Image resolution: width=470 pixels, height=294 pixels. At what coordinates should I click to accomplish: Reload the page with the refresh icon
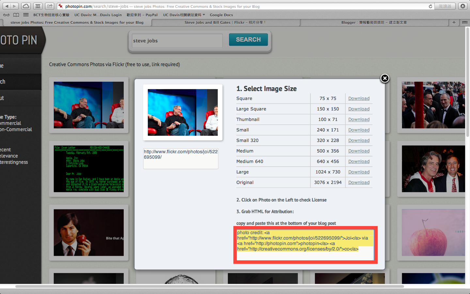[x=431, y=6]
